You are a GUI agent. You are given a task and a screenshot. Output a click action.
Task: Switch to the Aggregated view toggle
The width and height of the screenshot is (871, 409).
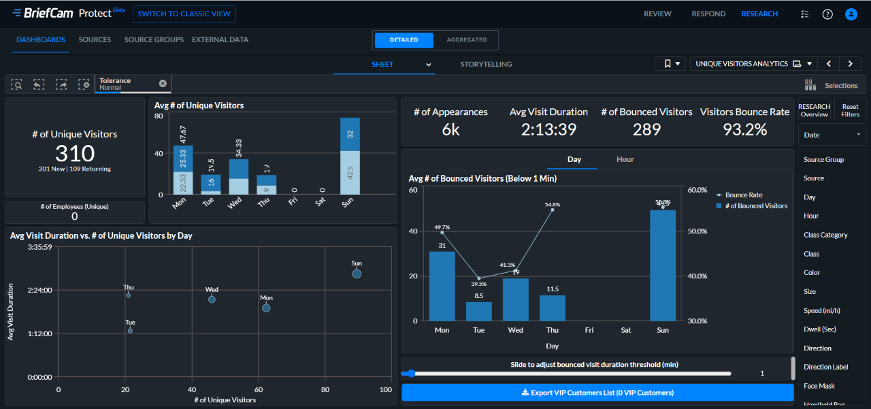[467, 40]
